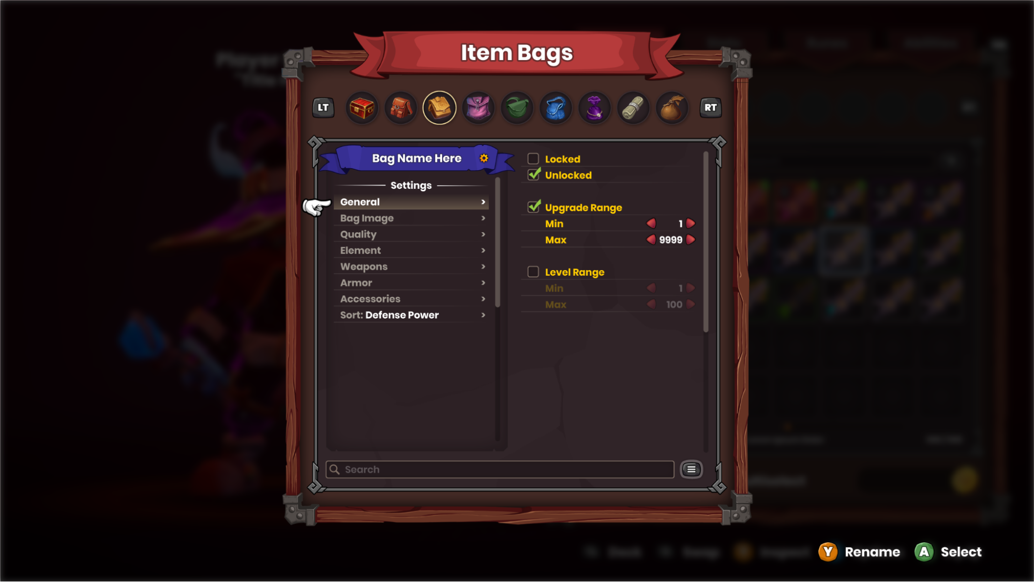Expand the Quality settings row

412,234
